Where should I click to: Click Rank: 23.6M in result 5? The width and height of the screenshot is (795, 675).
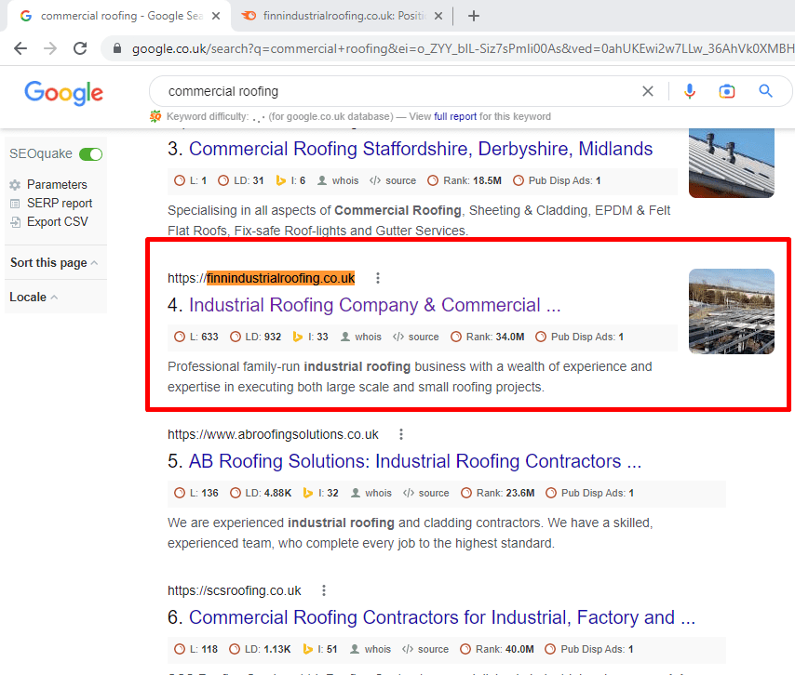click(x=498, y=493)
